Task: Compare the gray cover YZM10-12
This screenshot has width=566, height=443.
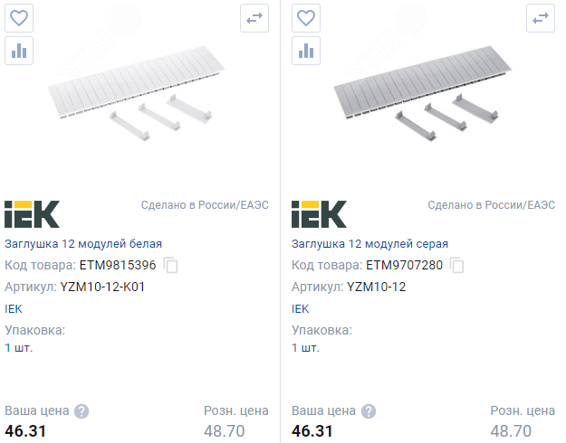Action: coord(541,18)
